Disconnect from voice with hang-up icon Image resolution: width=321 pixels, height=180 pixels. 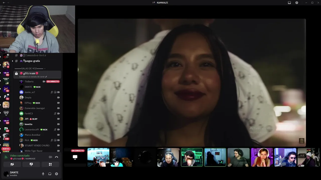tap(56, 157)
